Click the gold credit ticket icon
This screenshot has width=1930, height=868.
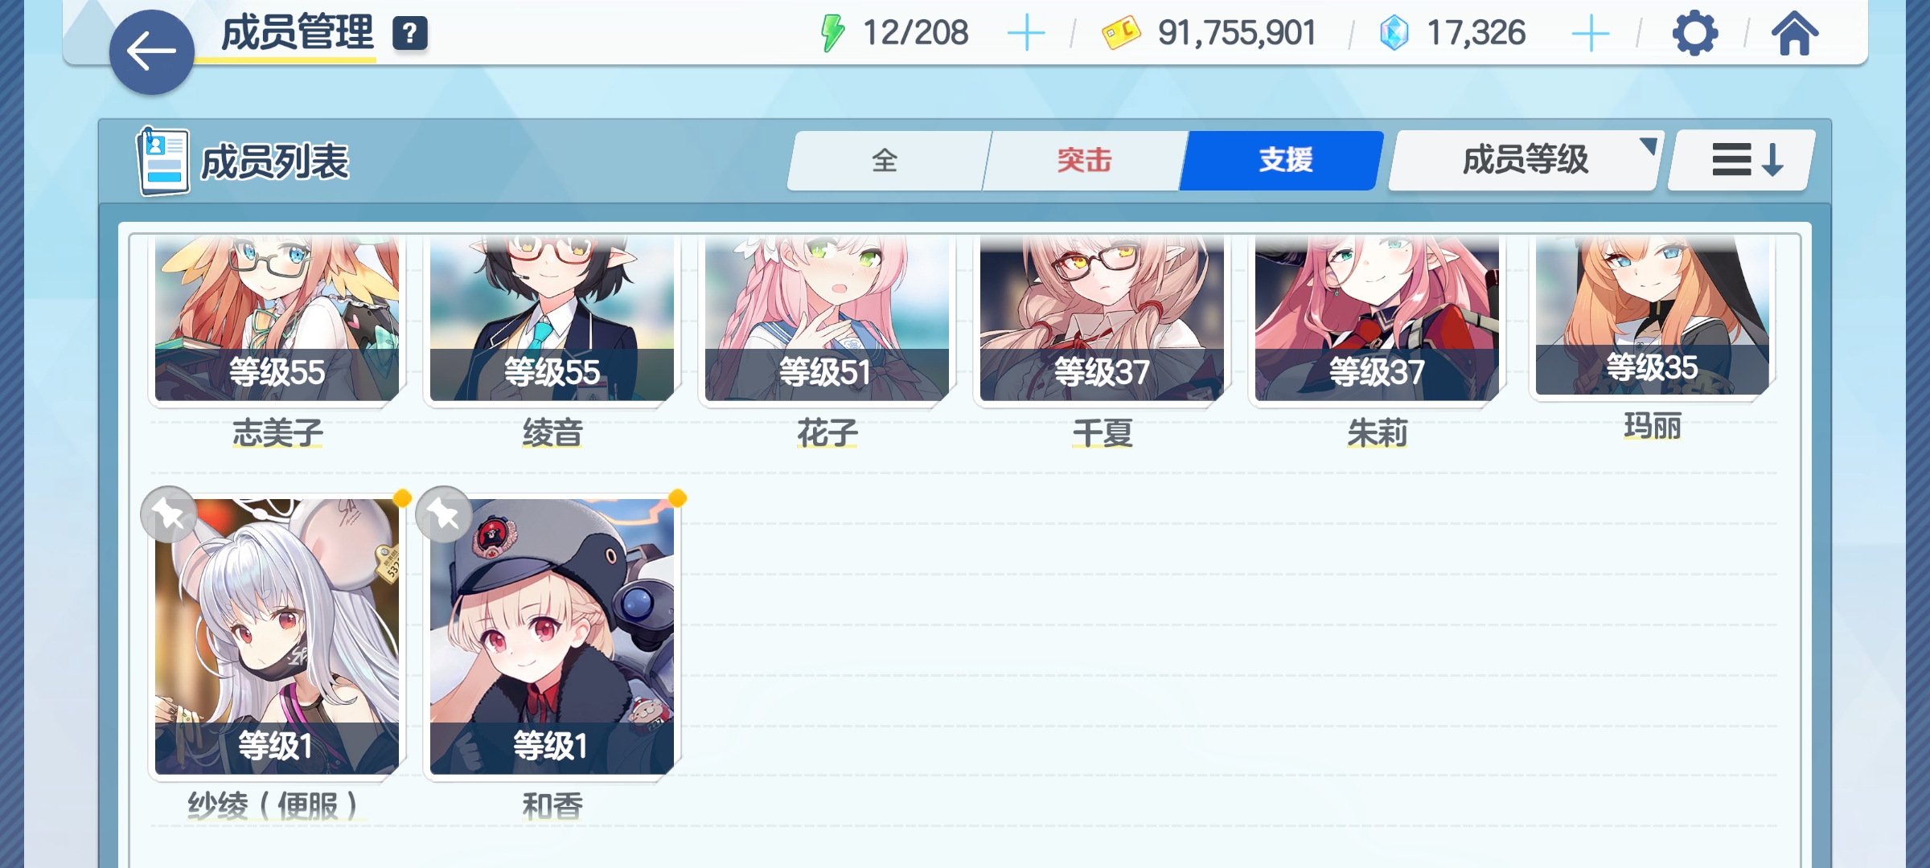click(x=1121, y=34)
